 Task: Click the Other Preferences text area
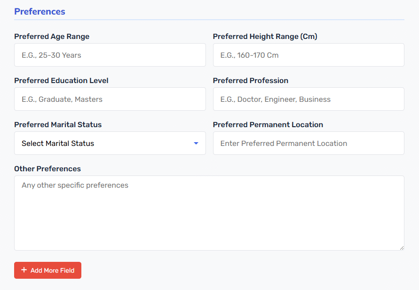click(209, 213)
